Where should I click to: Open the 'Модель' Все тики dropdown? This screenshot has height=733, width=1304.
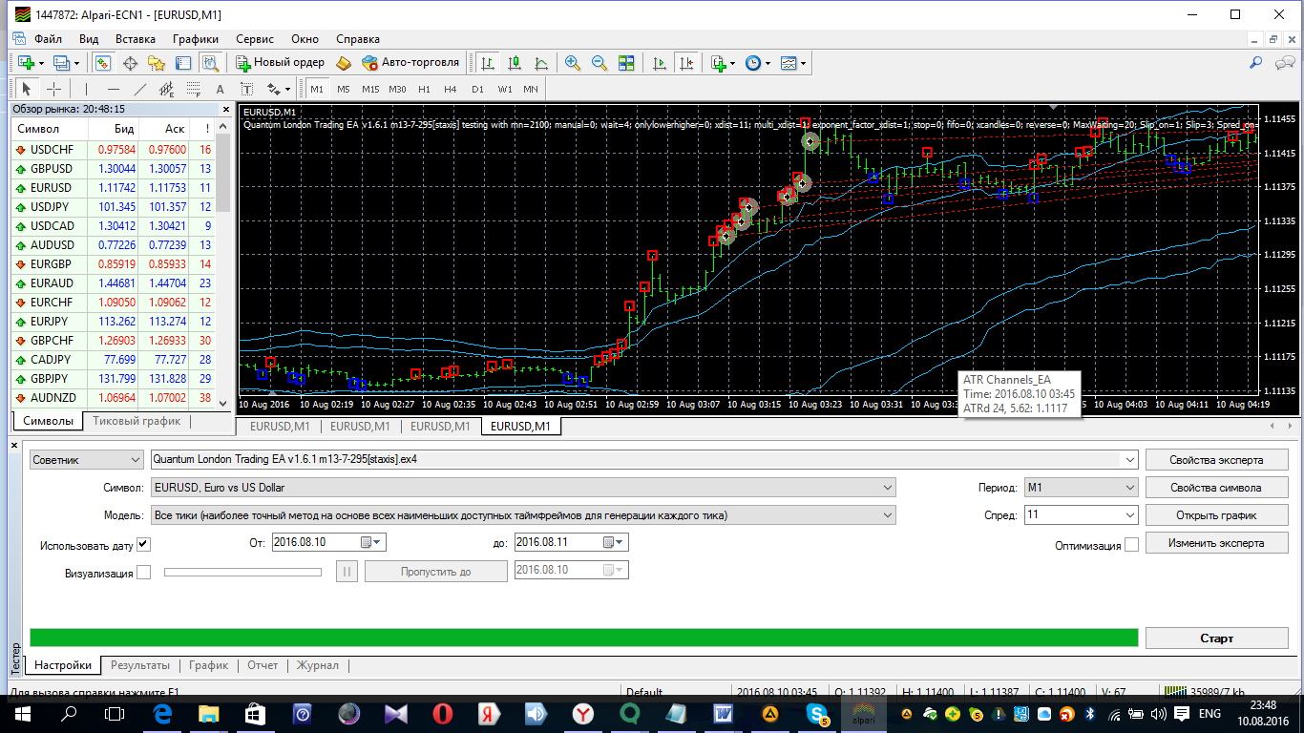click(x=523, y=515)
